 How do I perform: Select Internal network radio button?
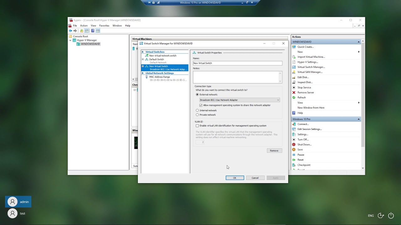point(197,110)
